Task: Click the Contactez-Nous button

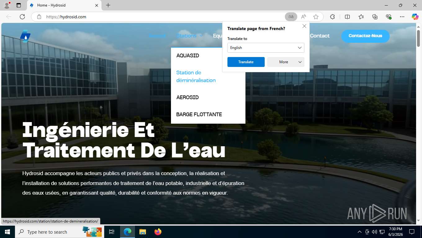Action: click(x=365, y=36)
